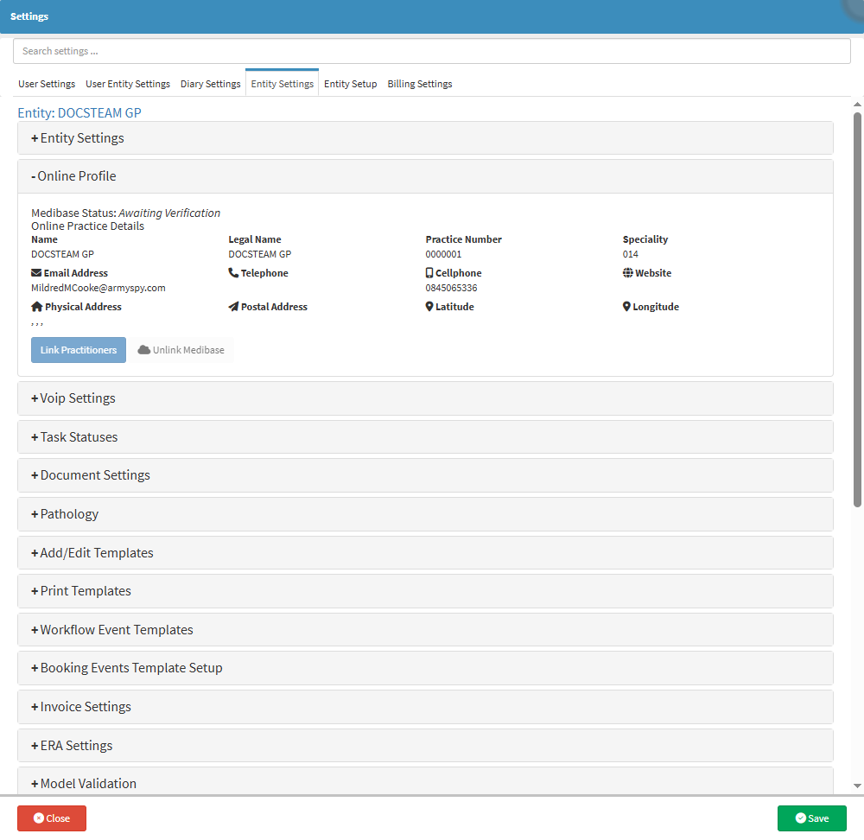Switch to the Billing Settings tab

pos(419,84)
